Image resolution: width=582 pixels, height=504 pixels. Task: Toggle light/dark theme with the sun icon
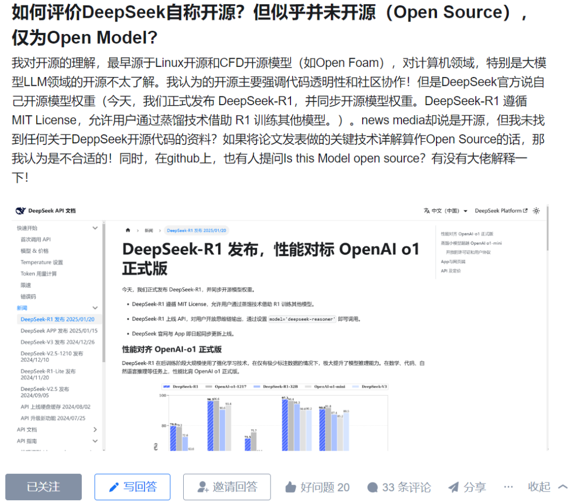click(536, 211)
